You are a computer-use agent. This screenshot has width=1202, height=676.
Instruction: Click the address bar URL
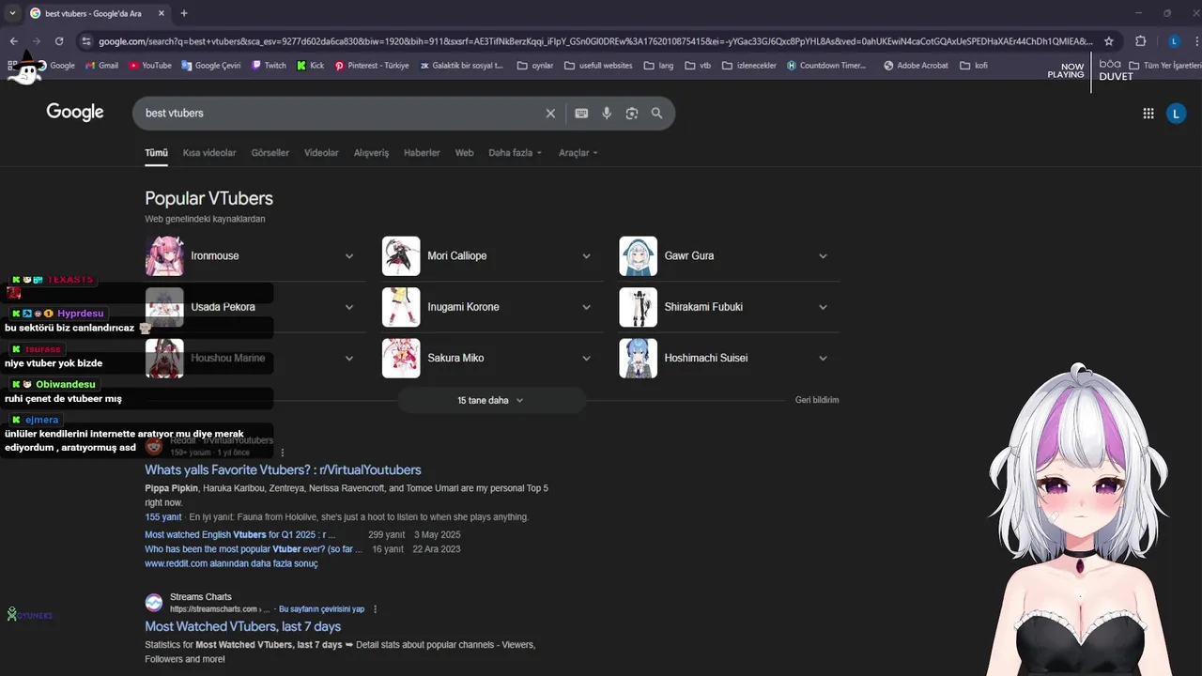click(595, 41)
